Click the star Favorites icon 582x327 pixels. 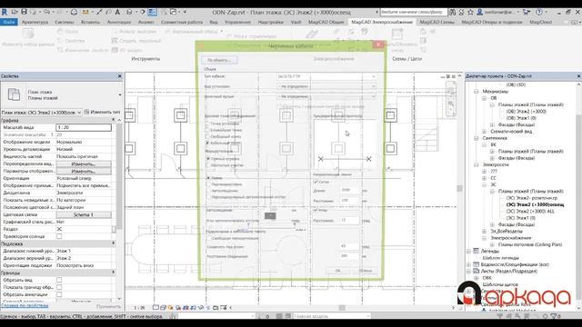click(470, 12)
